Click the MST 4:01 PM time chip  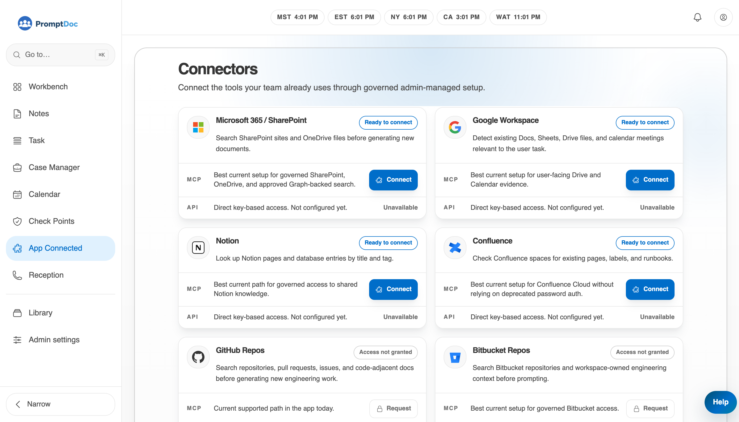[x=297, y=17]
